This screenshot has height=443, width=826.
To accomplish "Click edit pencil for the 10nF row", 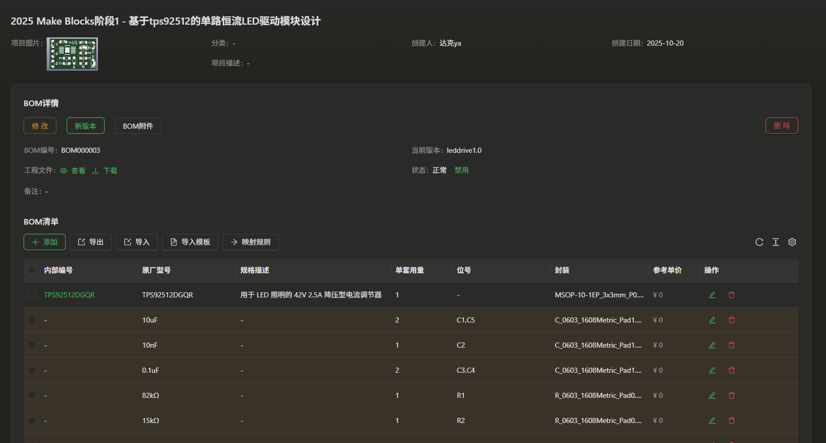I will click(712, 345).
